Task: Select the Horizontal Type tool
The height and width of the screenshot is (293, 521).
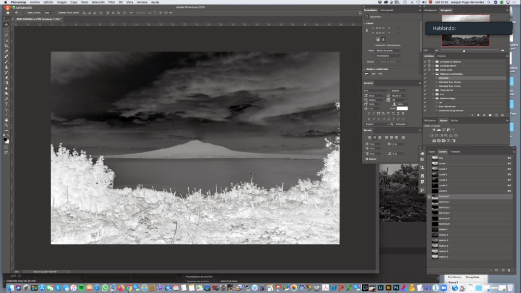Action: click(x=6, y=104)
